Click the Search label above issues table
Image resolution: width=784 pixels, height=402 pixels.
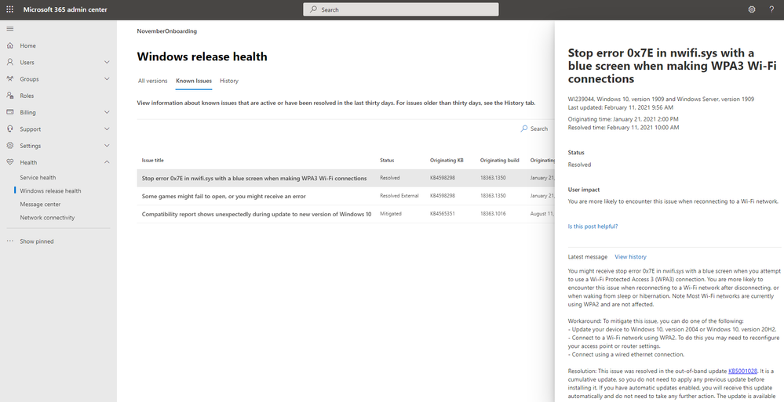(539, 129)
